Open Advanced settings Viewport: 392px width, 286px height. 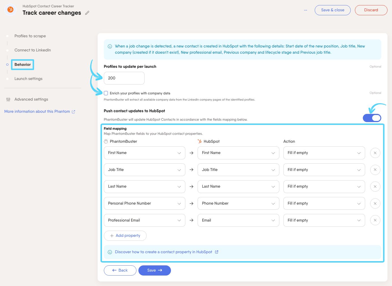[31, 99]
